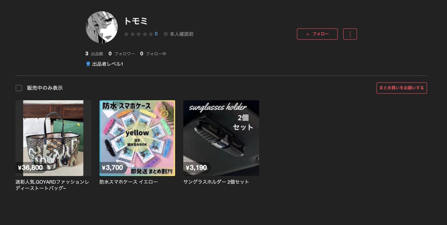The width and height of the screenshot is (447, 225).
Task: Open the GOYARD tote bag thumbnail
Action: point(53,138)
